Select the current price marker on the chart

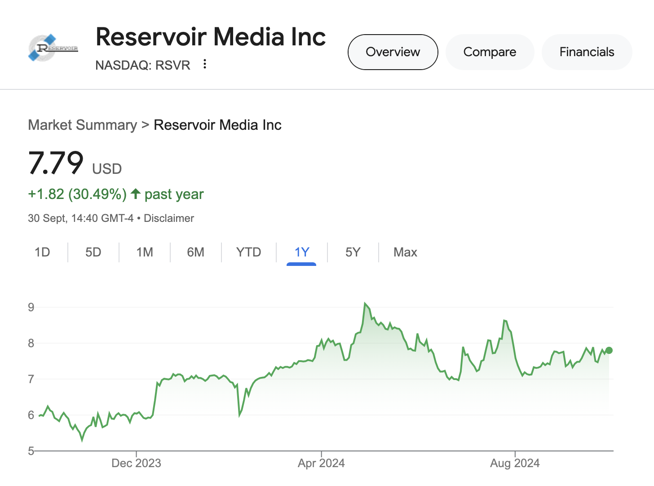click(609, 351)
